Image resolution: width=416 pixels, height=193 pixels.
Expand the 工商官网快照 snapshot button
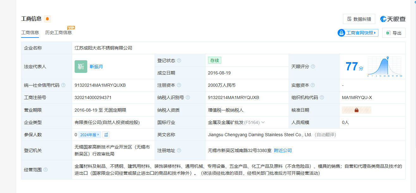(358, 33)
